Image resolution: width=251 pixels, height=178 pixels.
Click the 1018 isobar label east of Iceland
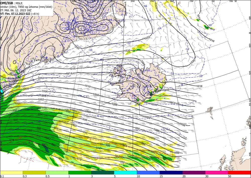(199, 86)
